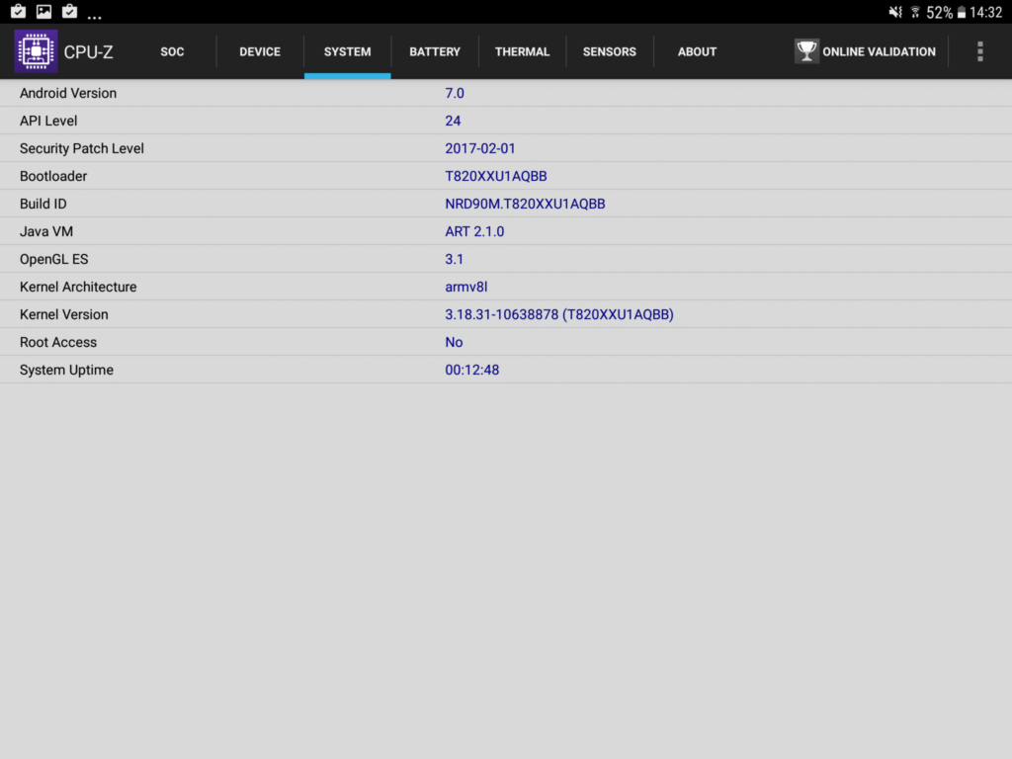
Task: Go to the SENSORS tab
Action: 609,51
